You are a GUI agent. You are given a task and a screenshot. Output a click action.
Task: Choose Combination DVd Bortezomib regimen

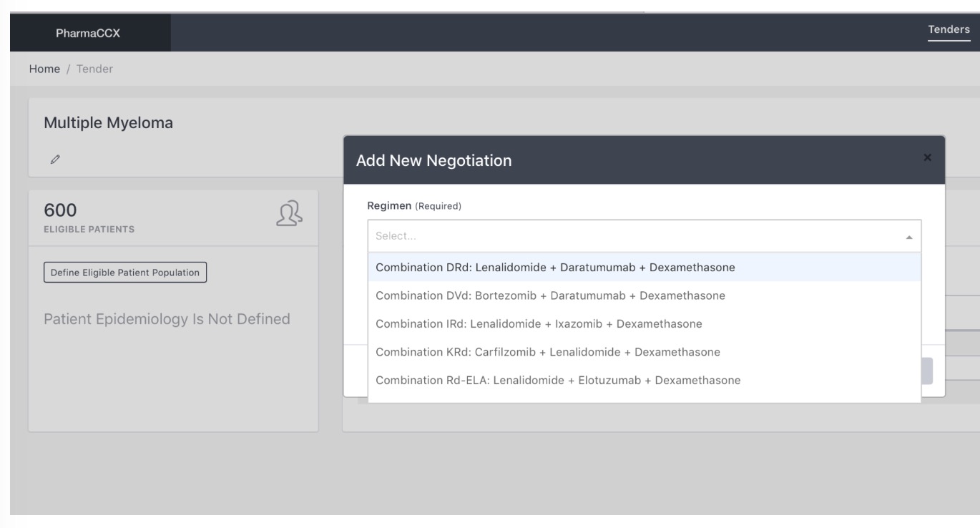click(x=551, y=295)
